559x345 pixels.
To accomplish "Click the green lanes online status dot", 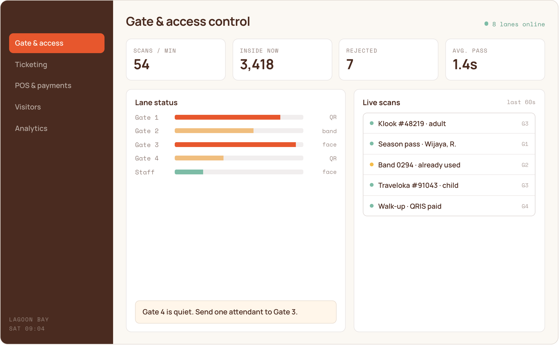I will [x=486, y=24].
